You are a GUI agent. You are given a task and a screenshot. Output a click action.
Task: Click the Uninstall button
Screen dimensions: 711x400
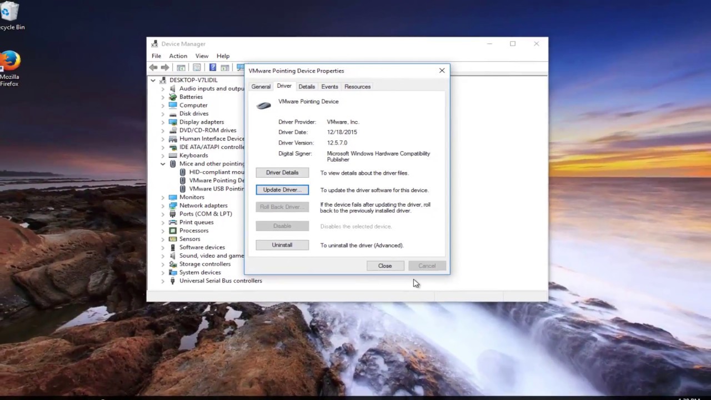click(282, 245)
